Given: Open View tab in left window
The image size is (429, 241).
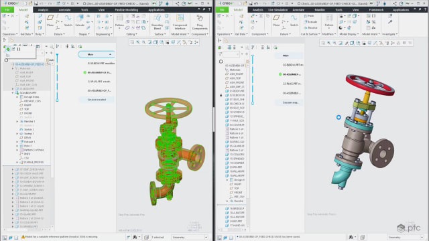Looking at the screenshot, I should click(101, 9).
